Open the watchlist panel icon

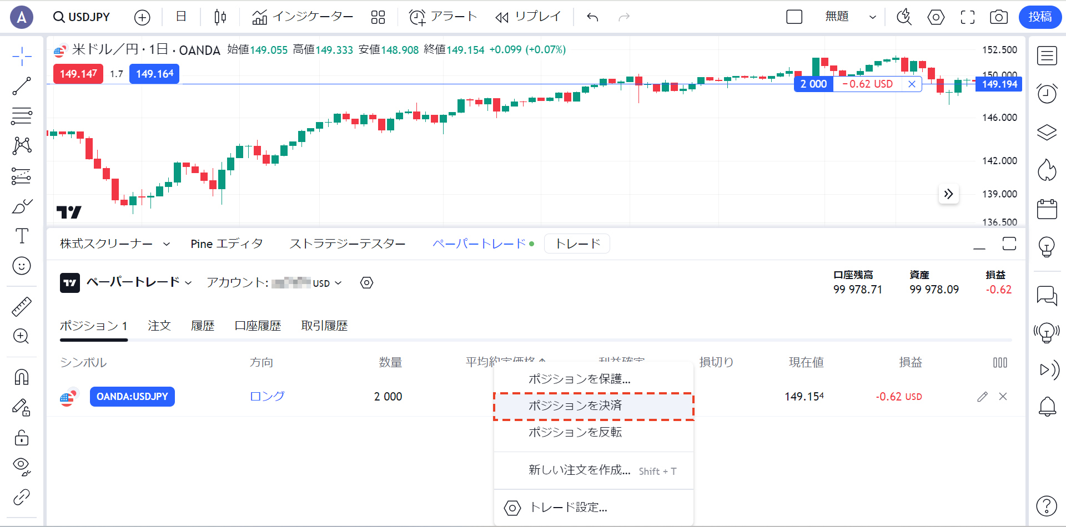tap(1047, 56)
